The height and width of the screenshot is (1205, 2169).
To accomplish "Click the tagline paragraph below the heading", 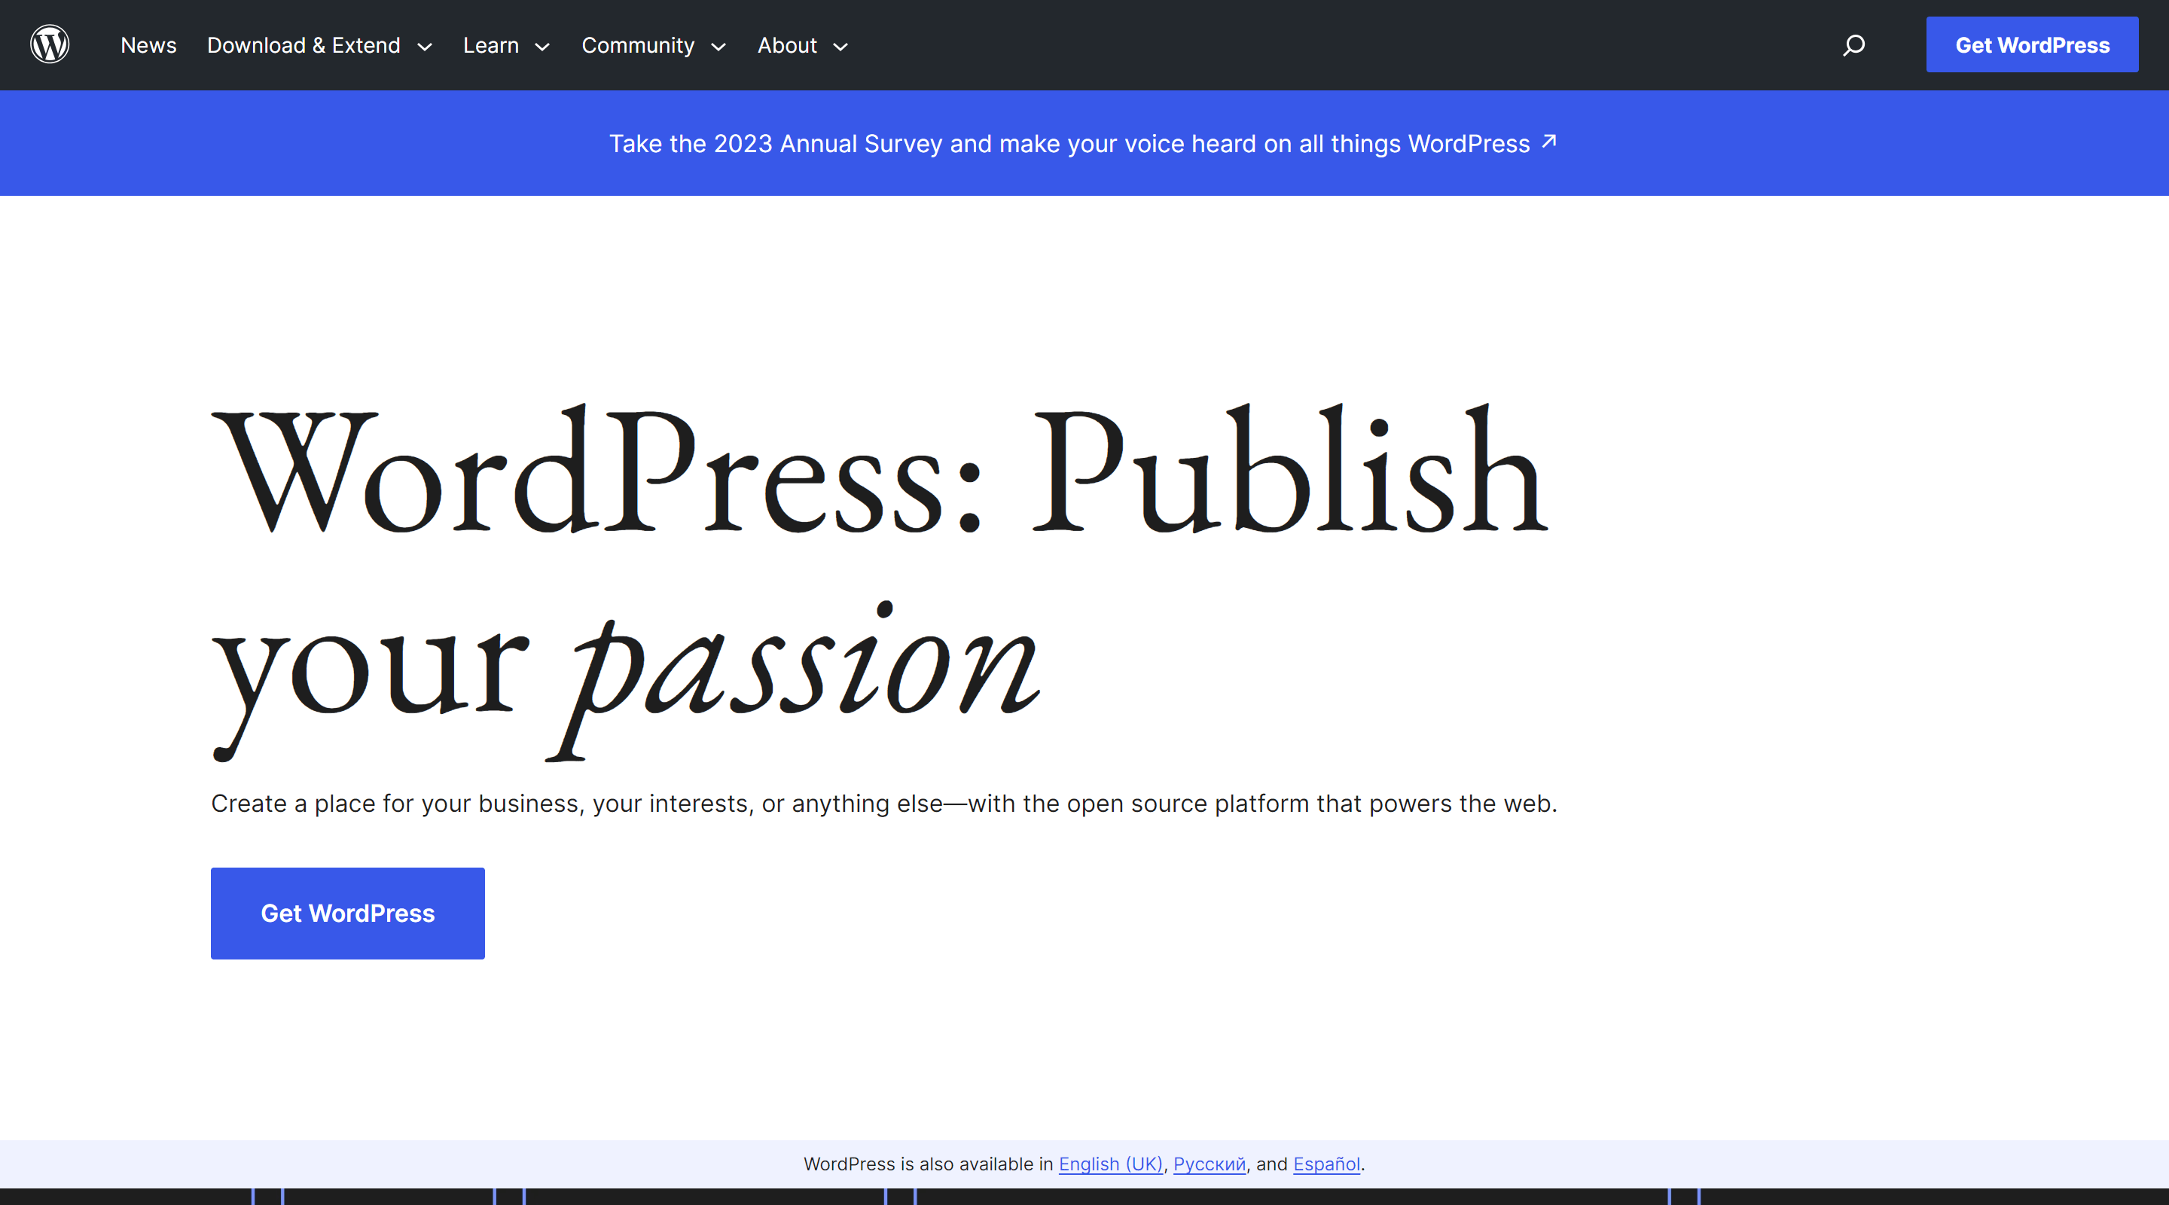I will (884, 804).
